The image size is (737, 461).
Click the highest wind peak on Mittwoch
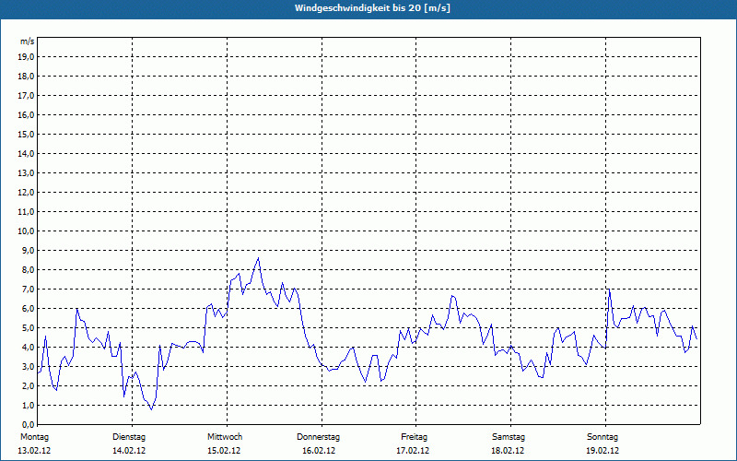[x=258, y=258]
